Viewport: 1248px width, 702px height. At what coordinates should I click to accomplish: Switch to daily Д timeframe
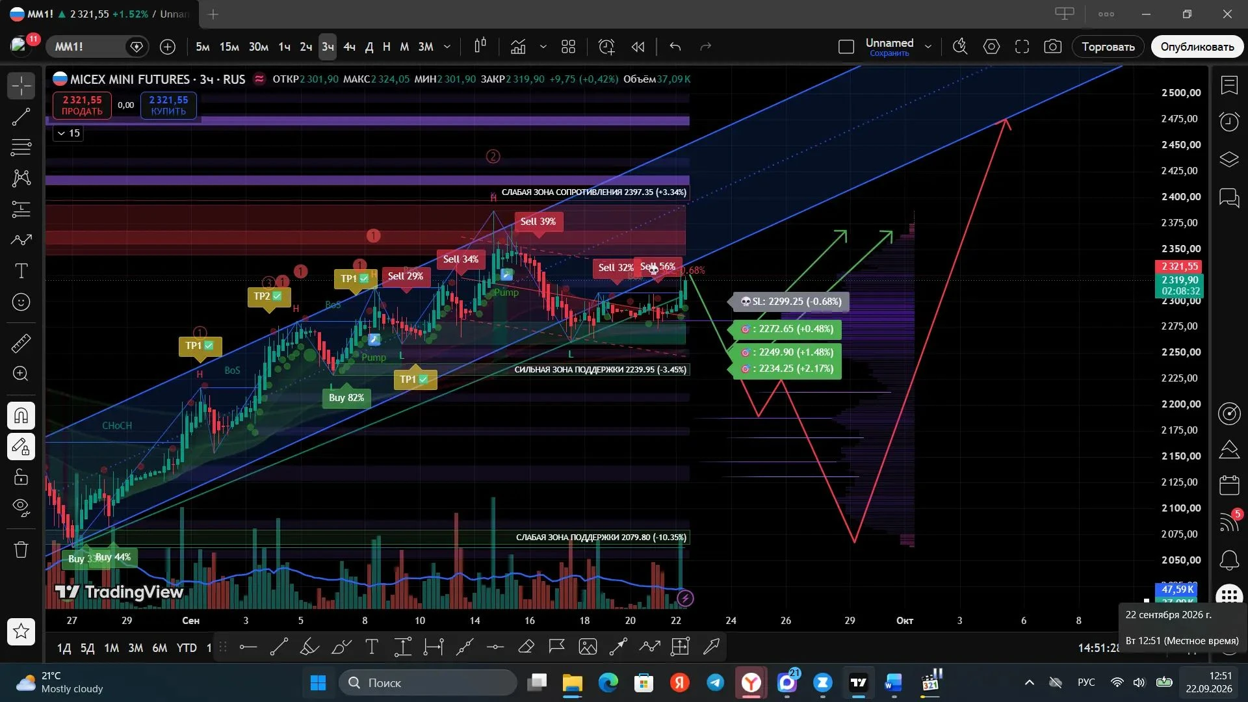point(369,47)
